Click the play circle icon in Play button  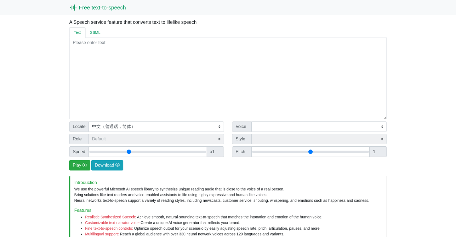coord(85,165)
